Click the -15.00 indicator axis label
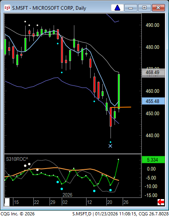Screen dimensions: 169x217 click(151, 195)
